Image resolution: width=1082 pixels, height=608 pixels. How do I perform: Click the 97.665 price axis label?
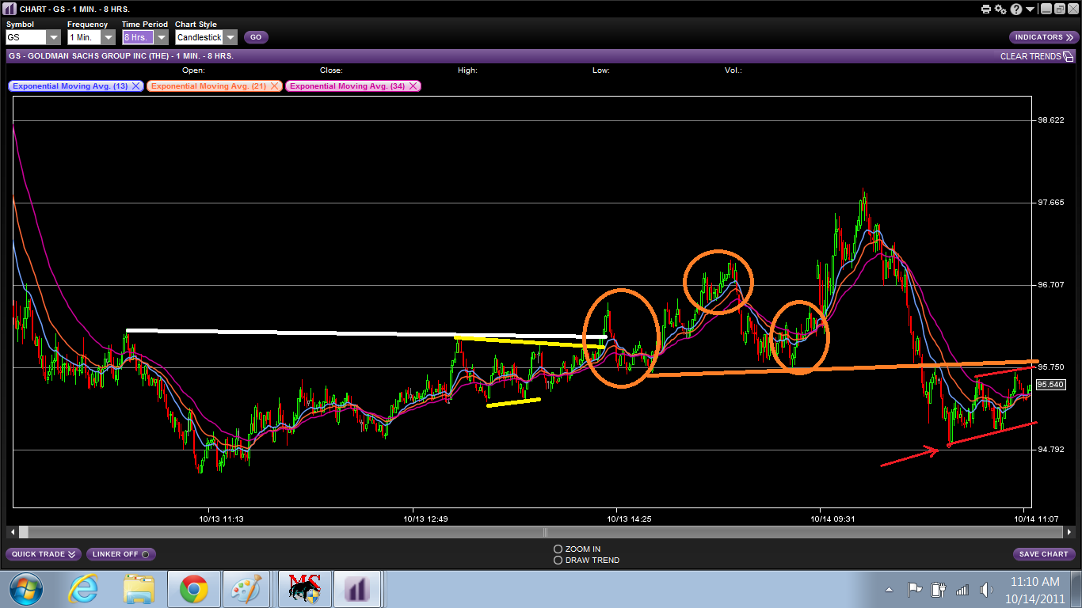1050,203
